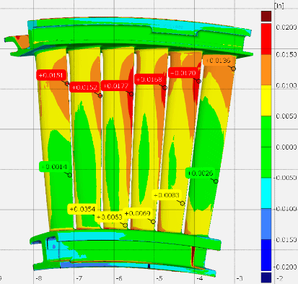
Task: Click the green +0.0026 deviation label
Action: [x=200, y=173]
